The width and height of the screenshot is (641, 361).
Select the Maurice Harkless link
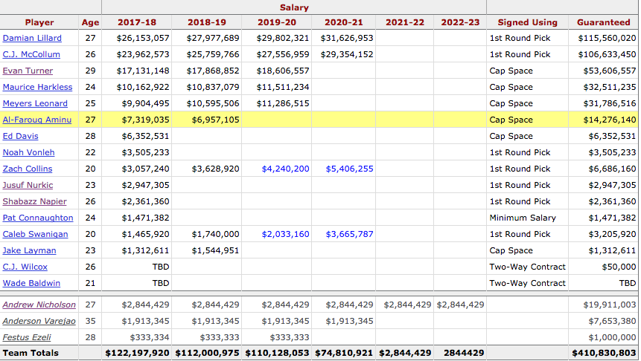pos(38,87)
